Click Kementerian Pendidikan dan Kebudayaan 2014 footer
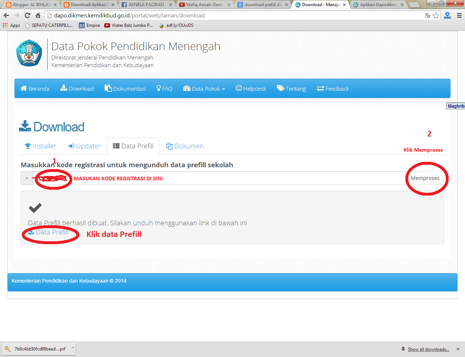465x357 pixels. coord(69,281)
